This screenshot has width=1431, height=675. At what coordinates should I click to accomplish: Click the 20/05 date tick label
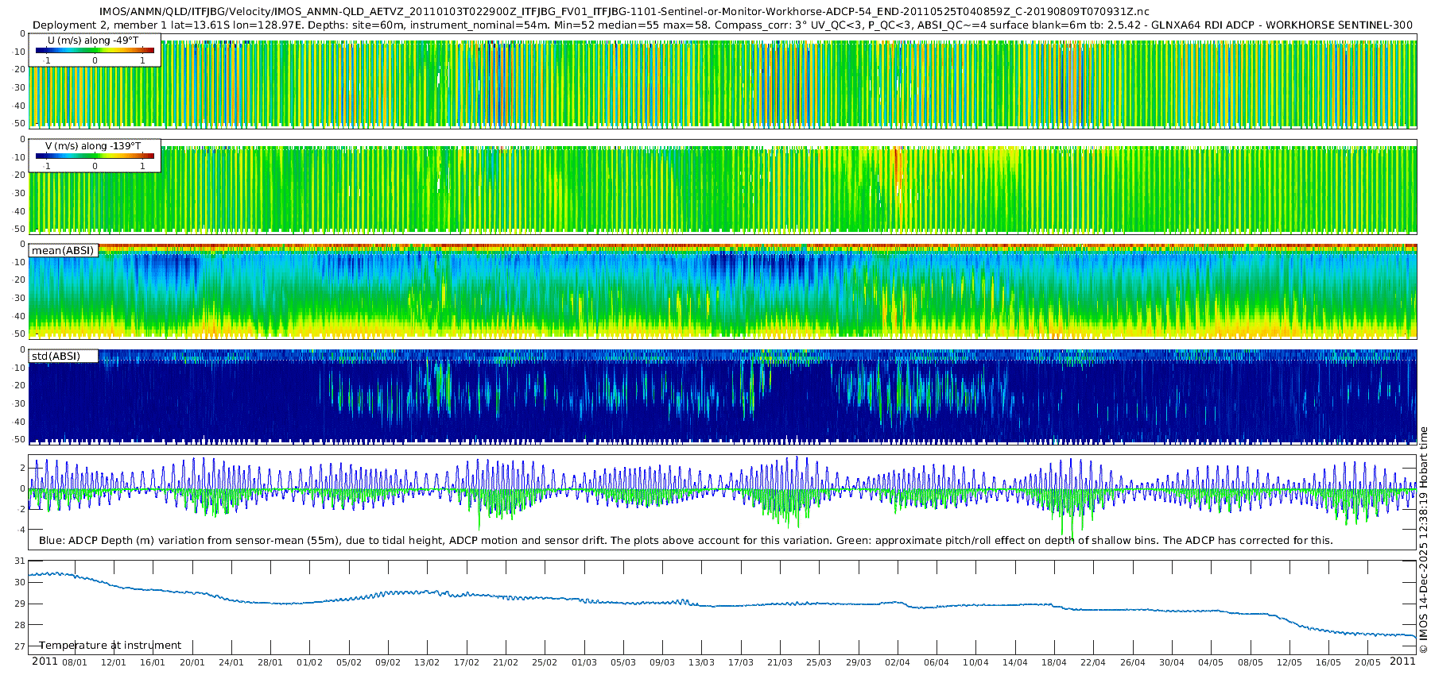click(1367, 662)
